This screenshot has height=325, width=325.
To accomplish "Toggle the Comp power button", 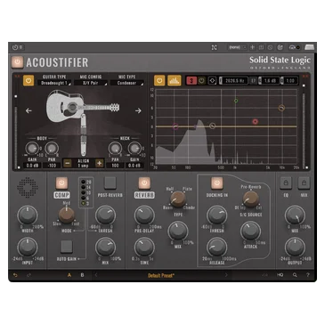I will click(61, 183).
